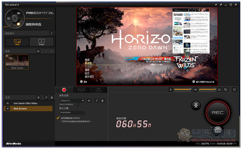Viewport: 242px width, 149px height.
Task: Open settings gear in the RECentral dial
Action: coord(8,18)
